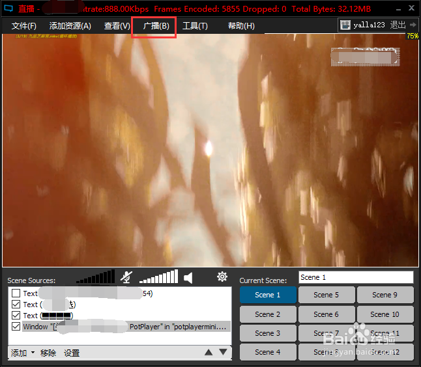Click 设置 source settings button
This screenshot has width=421, height=367.
click(72, 353)
